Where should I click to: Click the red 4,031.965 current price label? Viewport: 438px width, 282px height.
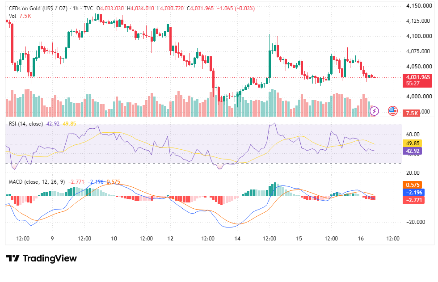tap(417, 80)
